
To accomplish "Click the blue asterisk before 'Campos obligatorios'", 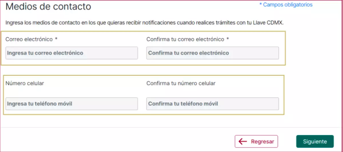I will pyautogui.click(x=260, y=5).
